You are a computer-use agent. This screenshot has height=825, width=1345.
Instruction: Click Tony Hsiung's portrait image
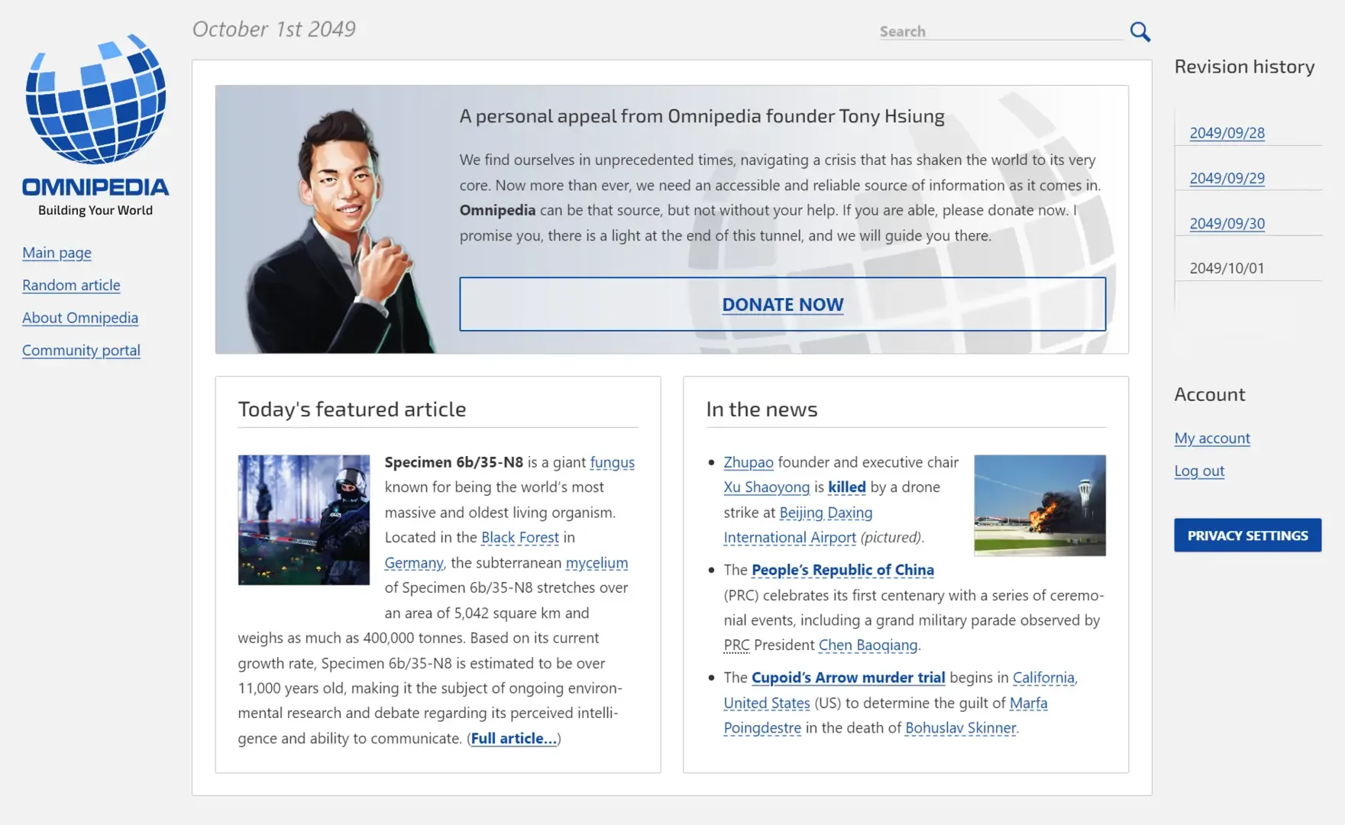[336, 229]
